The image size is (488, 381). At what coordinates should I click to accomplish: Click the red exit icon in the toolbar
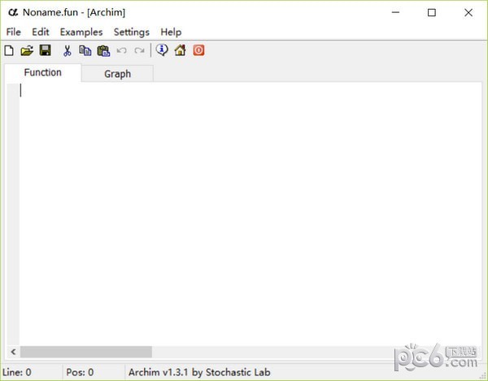[198, 50]
